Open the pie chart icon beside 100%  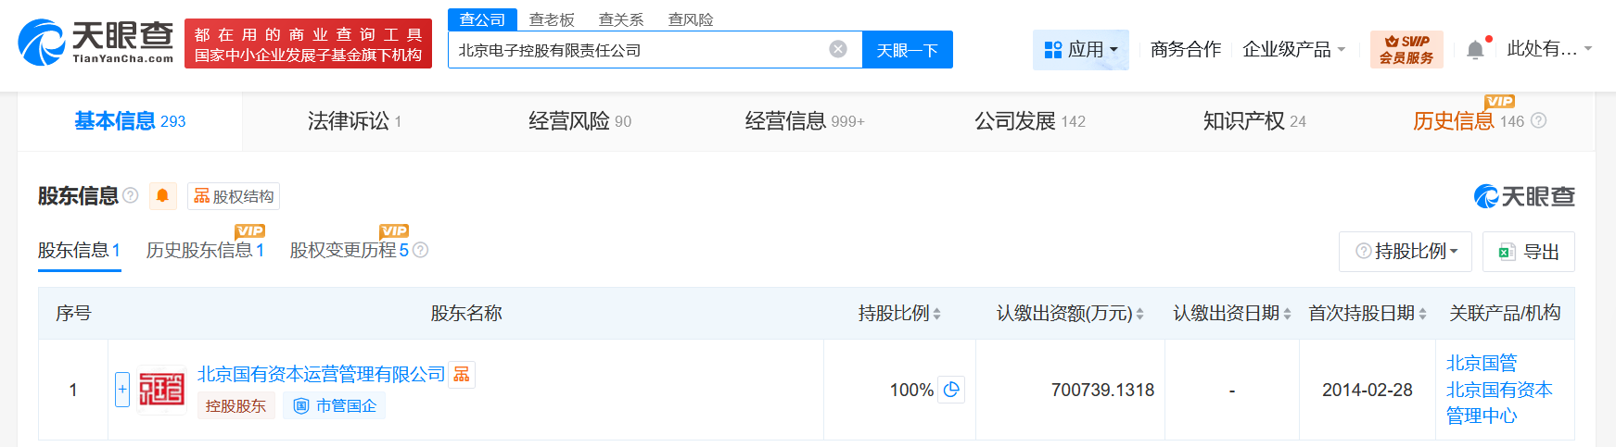coord(951,390)
